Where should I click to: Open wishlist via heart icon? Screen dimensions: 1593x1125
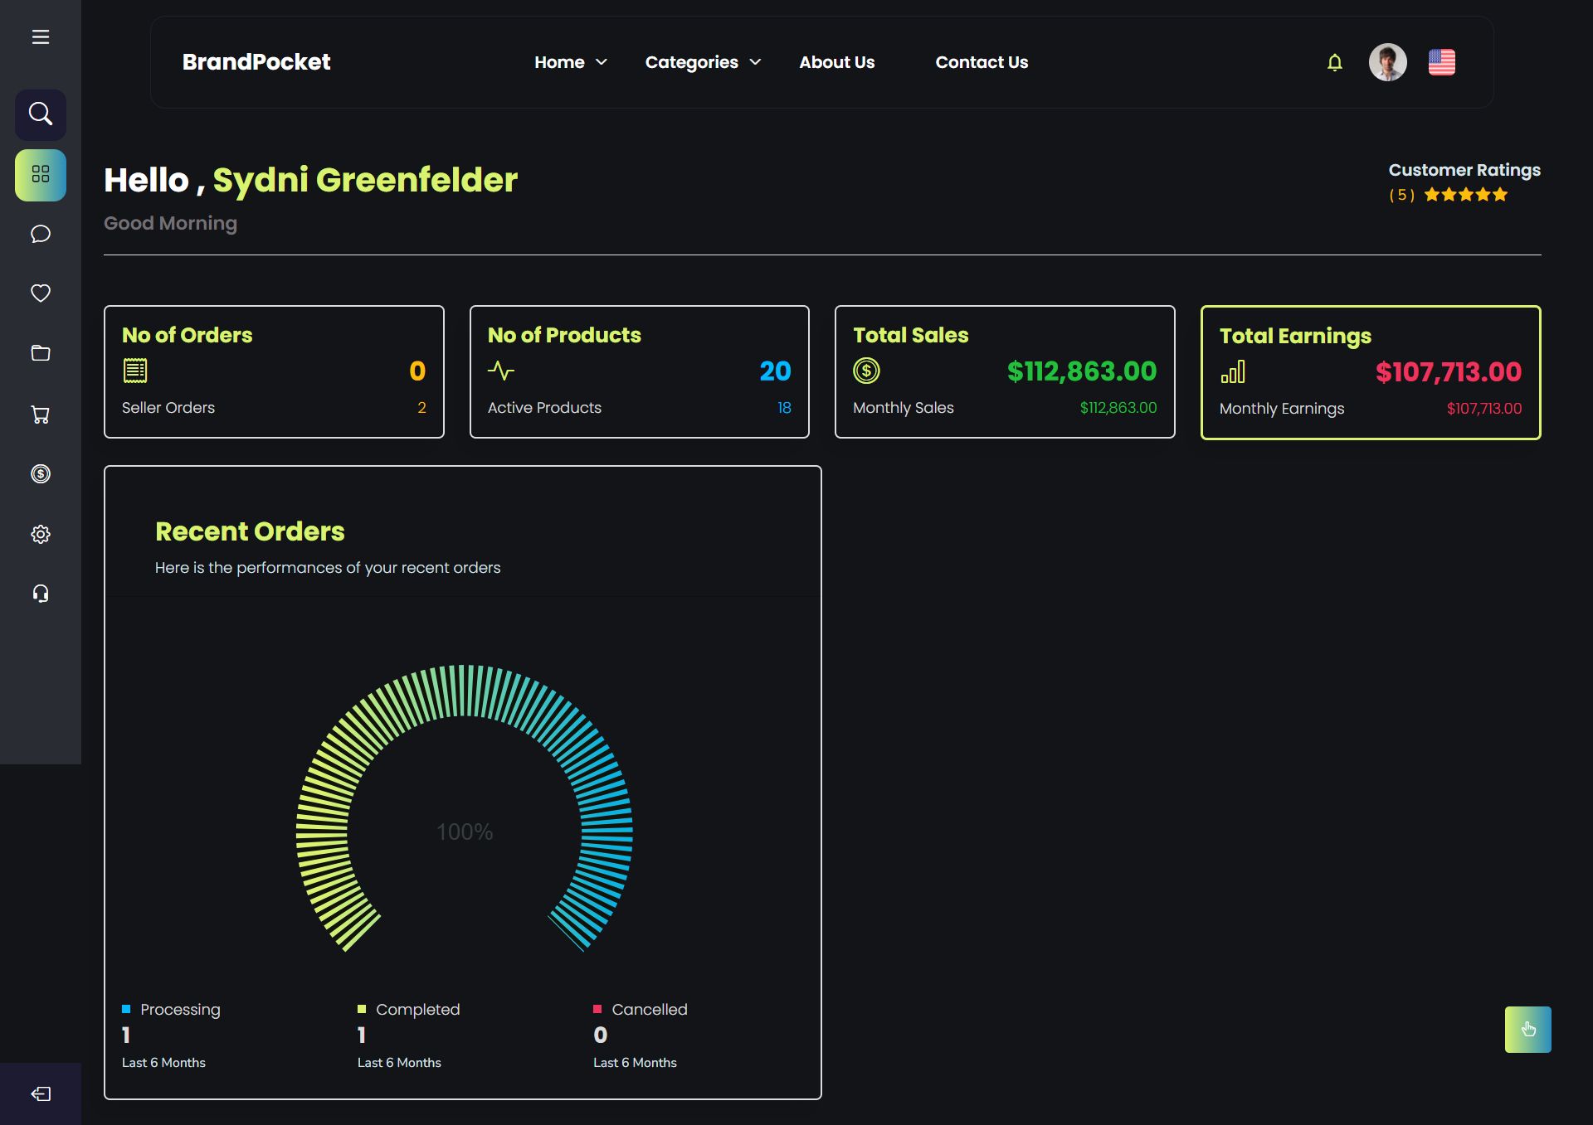(41, 293)
